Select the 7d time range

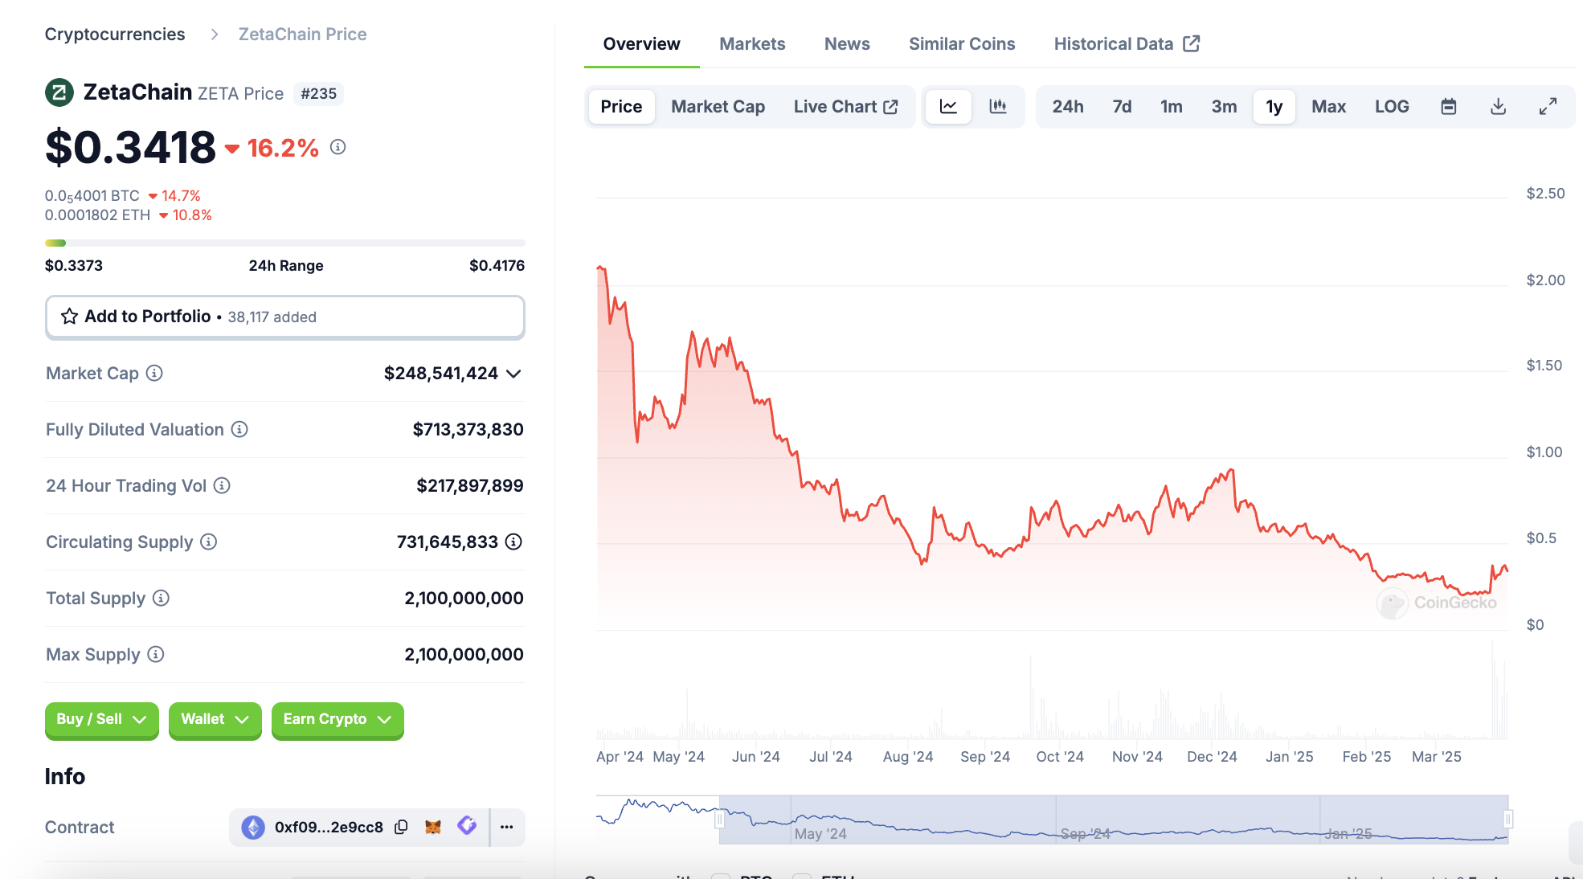tap(1121, 107)
